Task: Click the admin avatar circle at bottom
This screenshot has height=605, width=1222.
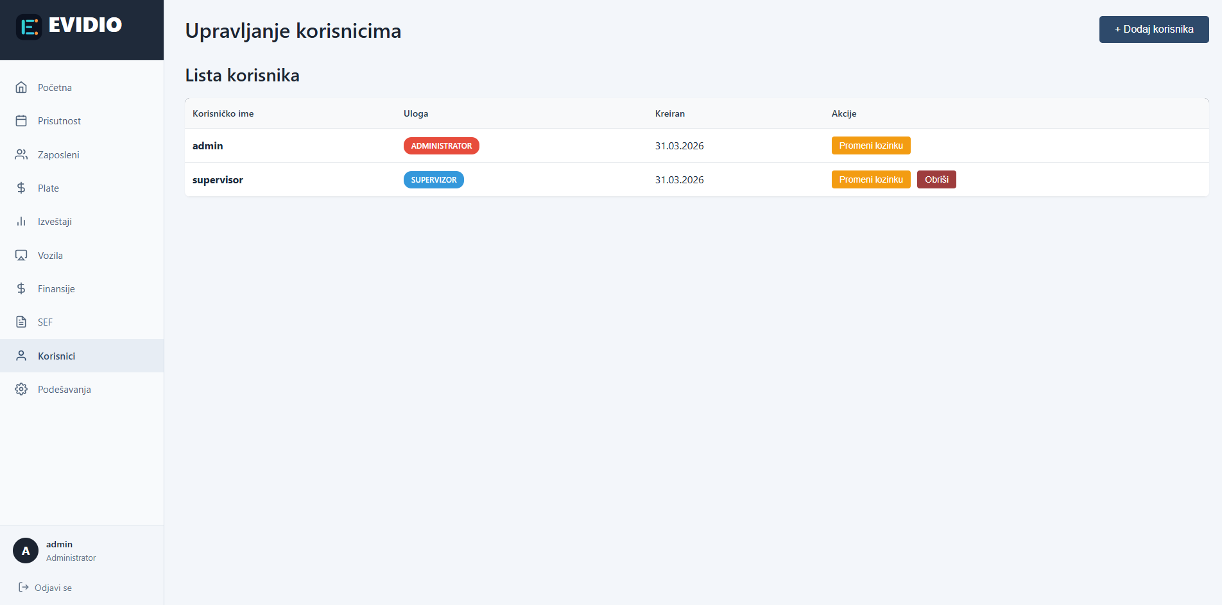Action: click(x=26, y=550)
